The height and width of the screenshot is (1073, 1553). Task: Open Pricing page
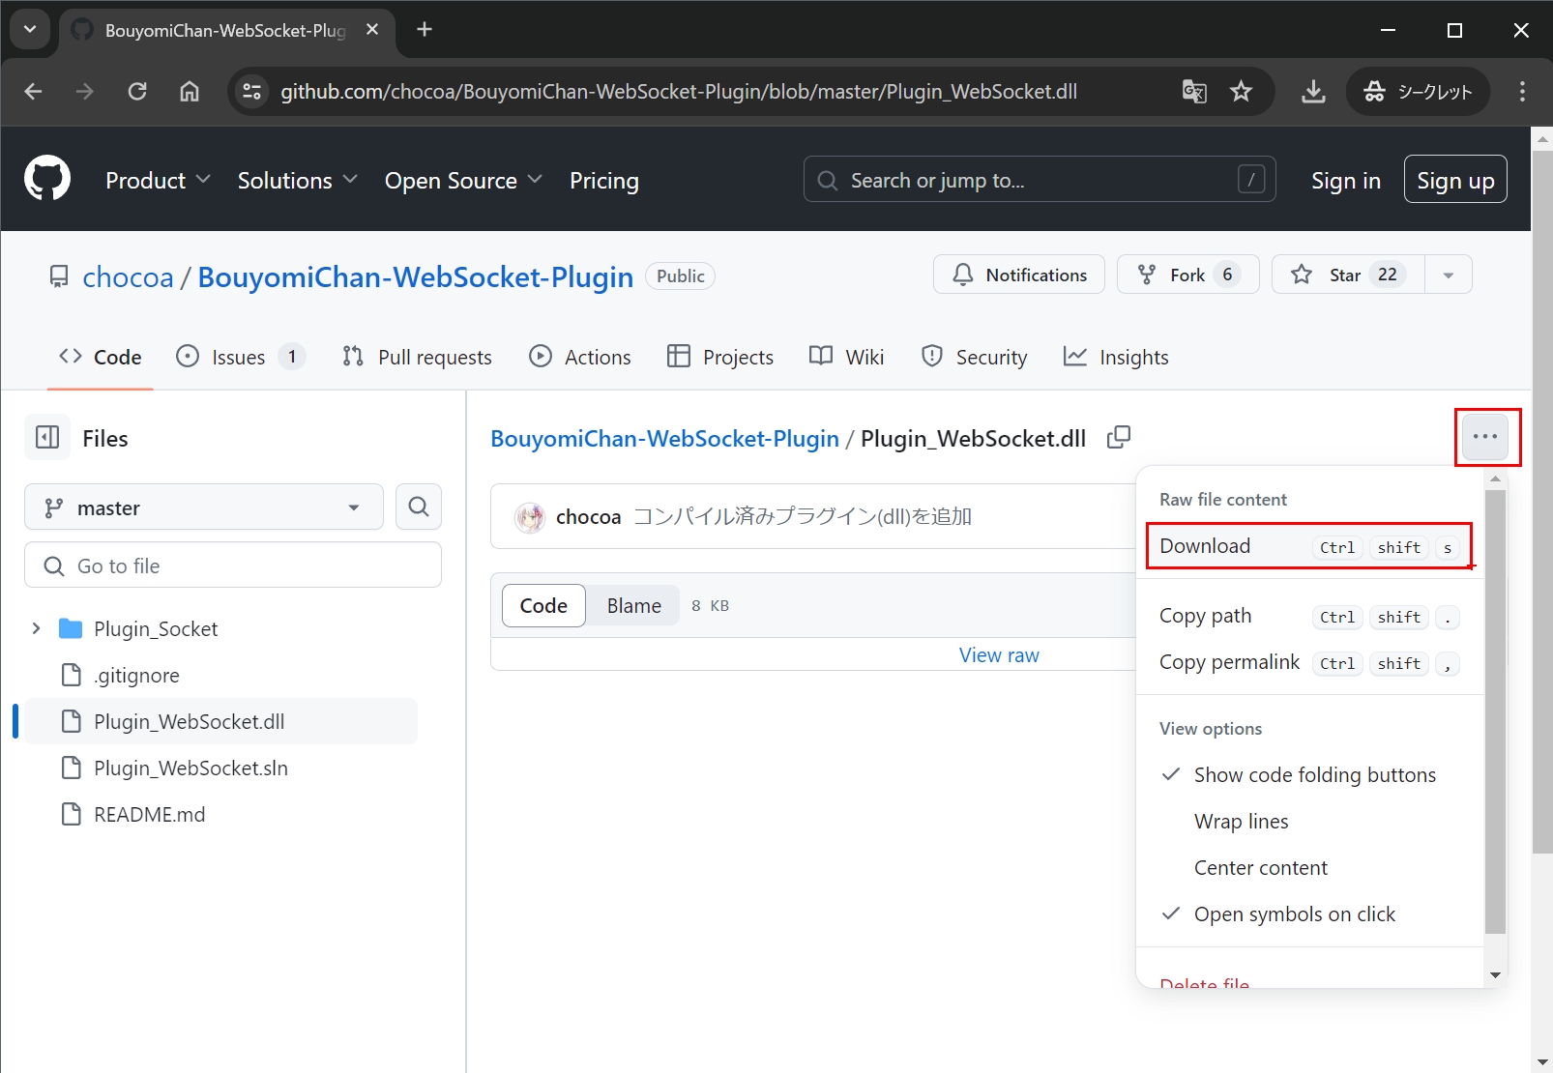[604, 181]
